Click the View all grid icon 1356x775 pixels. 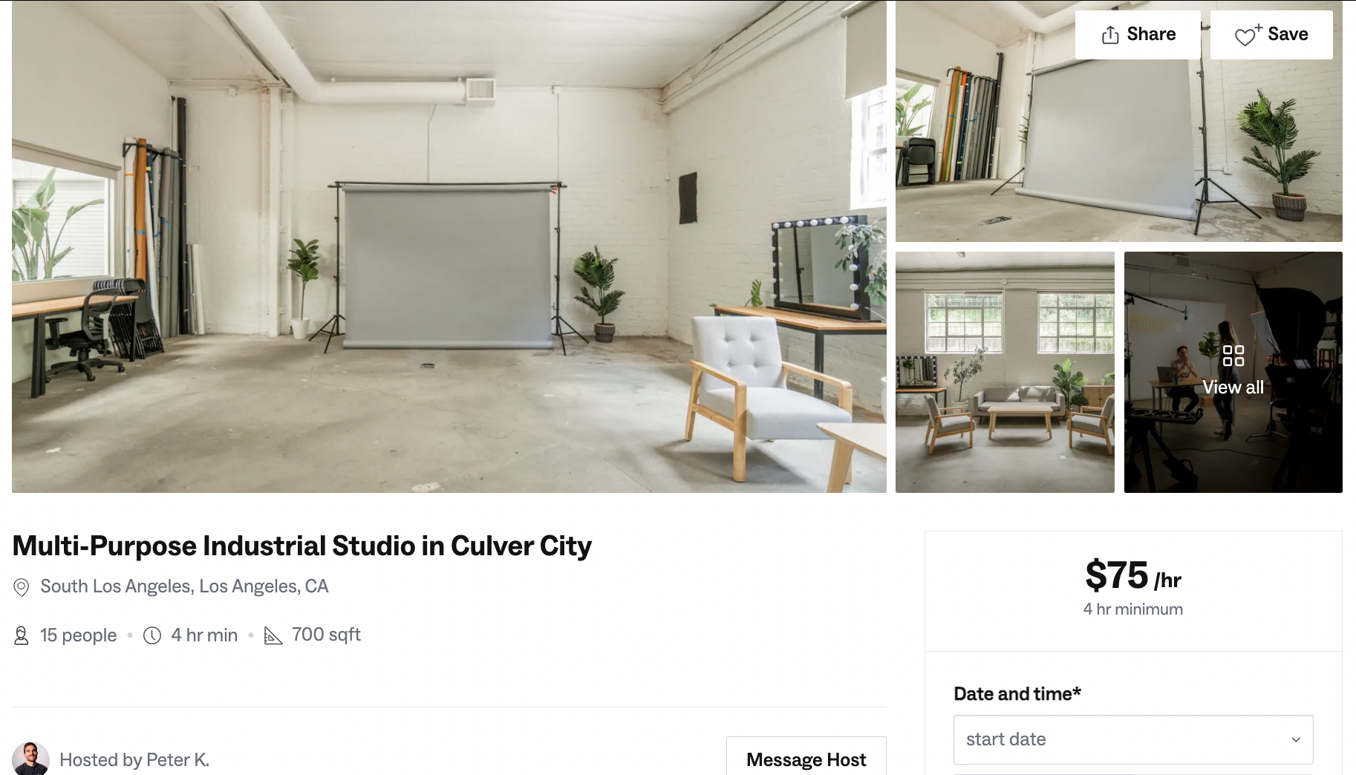pyautogui.click(x=1233, y=356)
